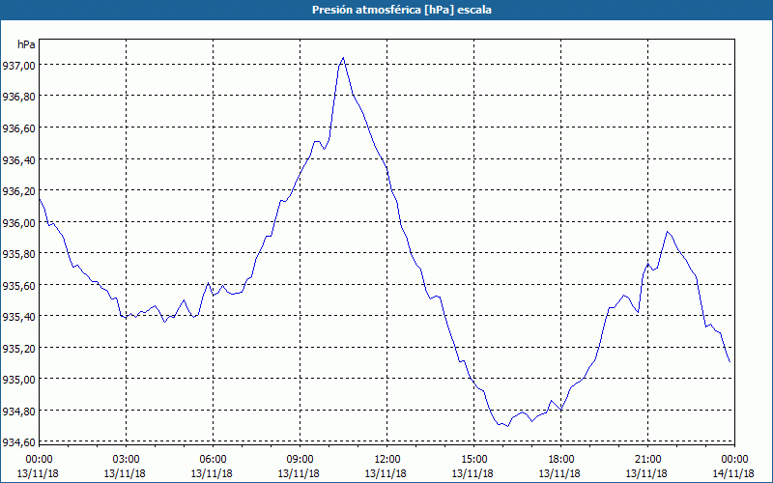Click the 935,00 y-axis value
773x483 pixels.
18,379
